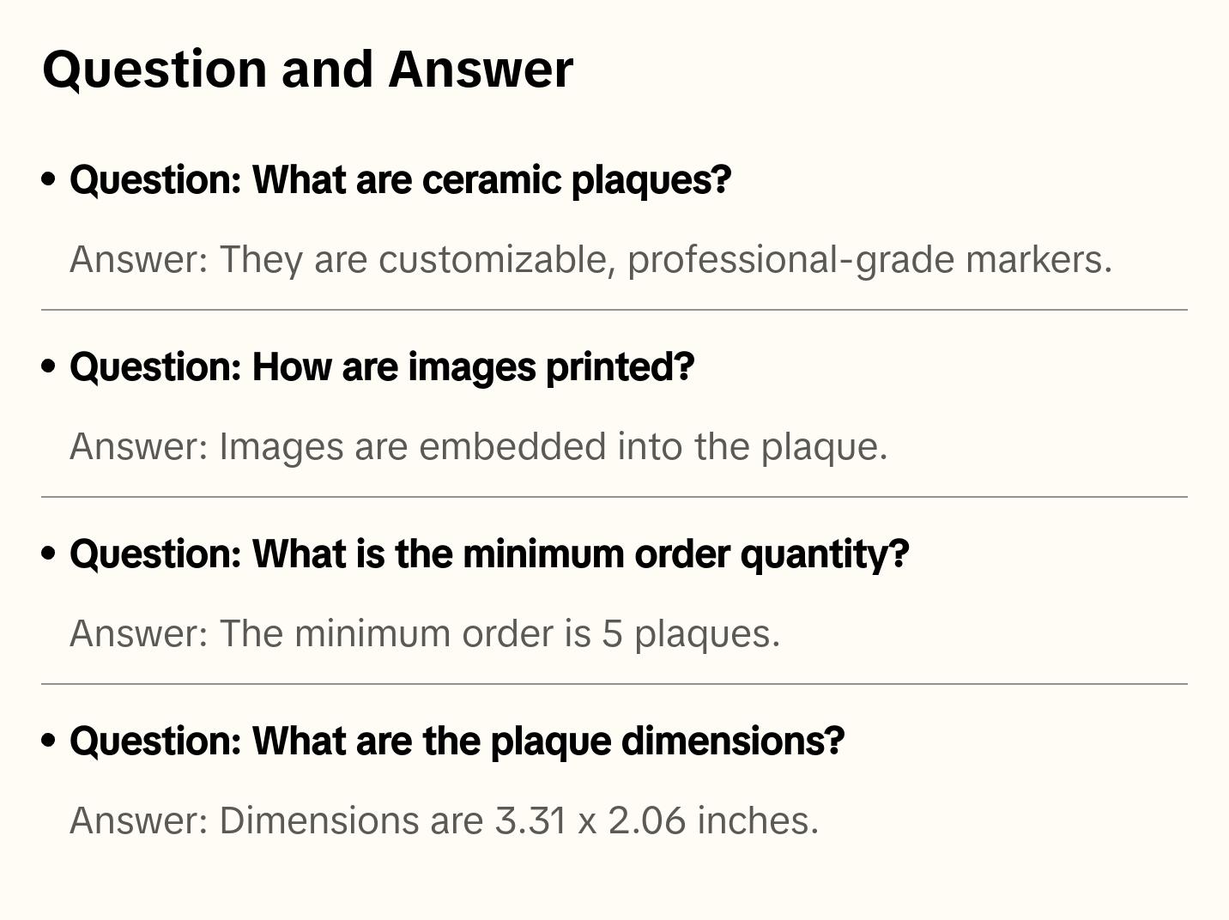Select the "What are the plaque dimensions?" question
This screenshot has width=1229, height=920.
[457, 741]
